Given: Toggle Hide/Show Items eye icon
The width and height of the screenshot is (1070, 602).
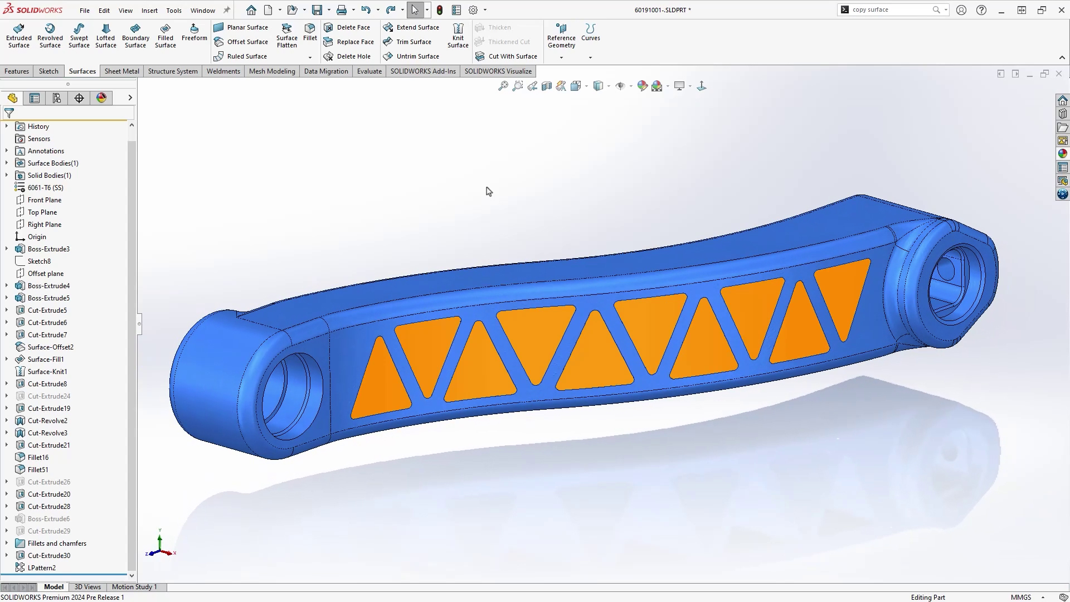Looking at the screenshot, I should click(x=620, y=86).
